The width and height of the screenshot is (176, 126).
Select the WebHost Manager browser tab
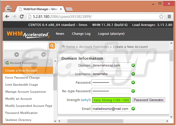[x=40, y=9]
